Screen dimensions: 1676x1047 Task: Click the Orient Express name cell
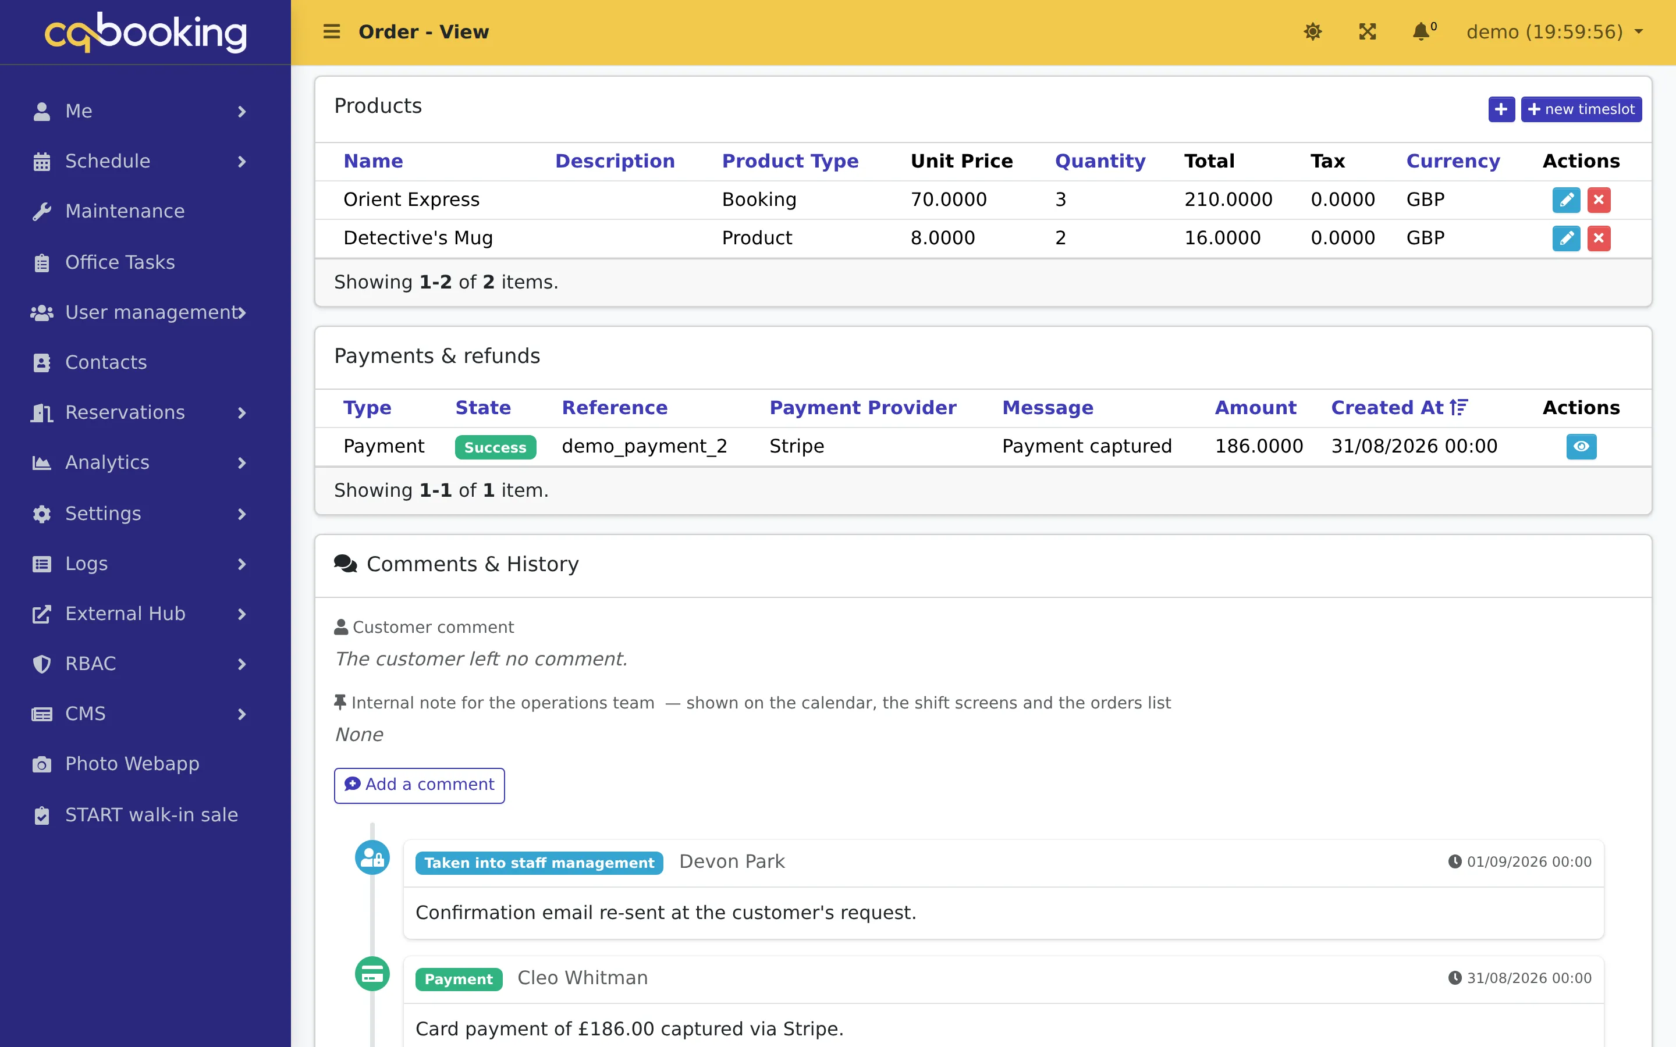click(x=411, y=200)
